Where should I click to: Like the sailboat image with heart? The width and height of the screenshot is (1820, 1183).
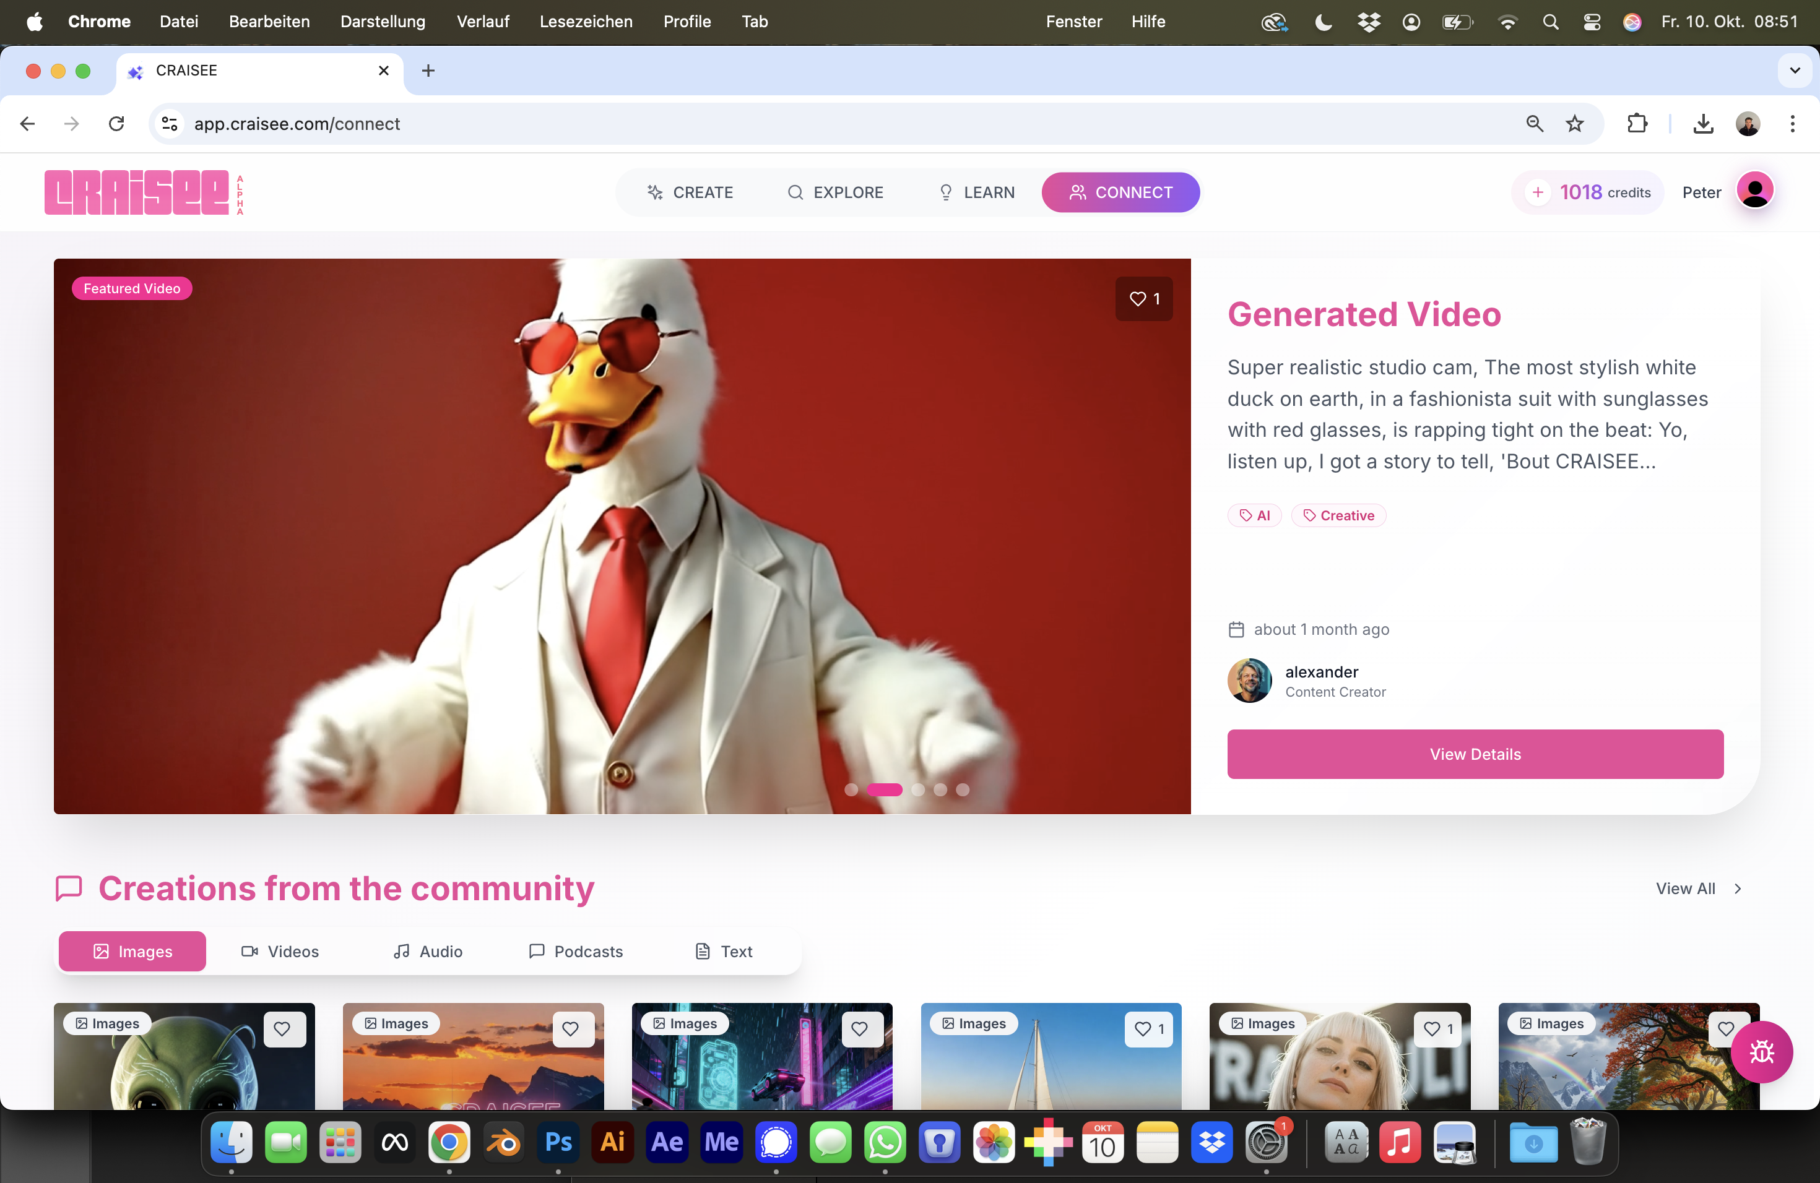point(1148,1029)
